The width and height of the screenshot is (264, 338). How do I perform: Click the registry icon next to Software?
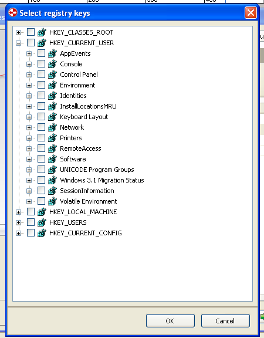pos(52,159)
